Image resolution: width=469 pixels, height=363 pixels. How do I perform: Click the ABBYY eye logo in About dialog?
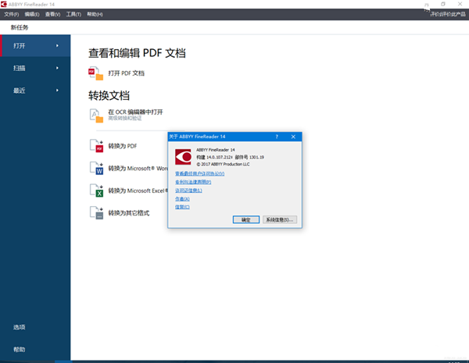pos(183,157)
